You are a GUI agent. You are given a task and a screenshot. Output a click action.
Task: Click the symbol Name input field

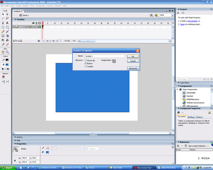tap(104, 56)
